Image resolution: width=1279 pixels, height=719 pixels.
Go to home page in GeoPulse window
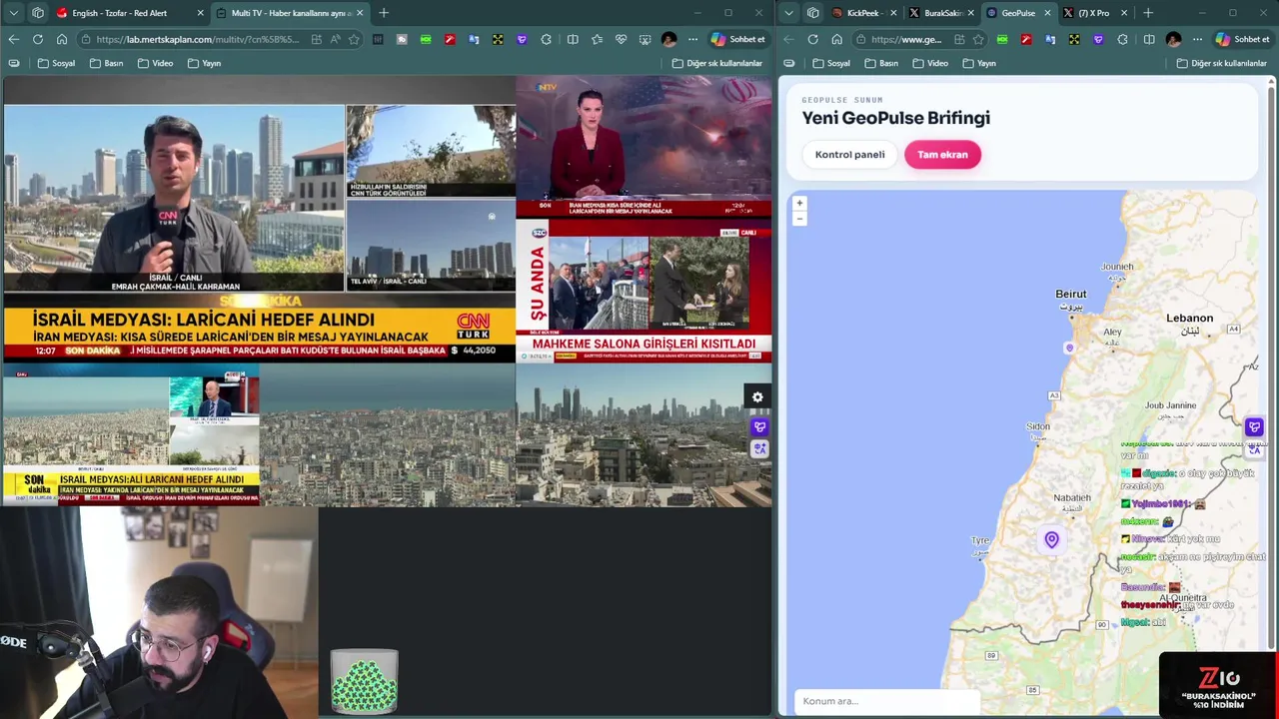point(836,39)
